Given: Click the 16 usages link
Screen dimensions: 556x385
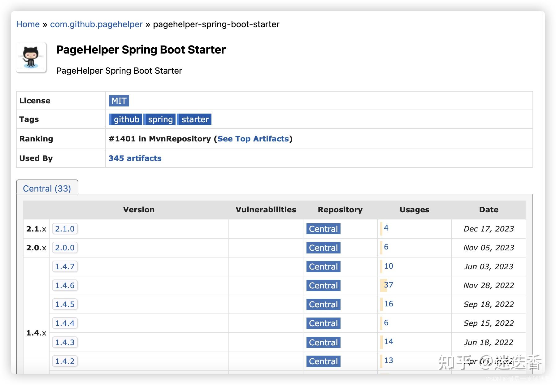Looking at the screenshot, I should tap(388, 304).
